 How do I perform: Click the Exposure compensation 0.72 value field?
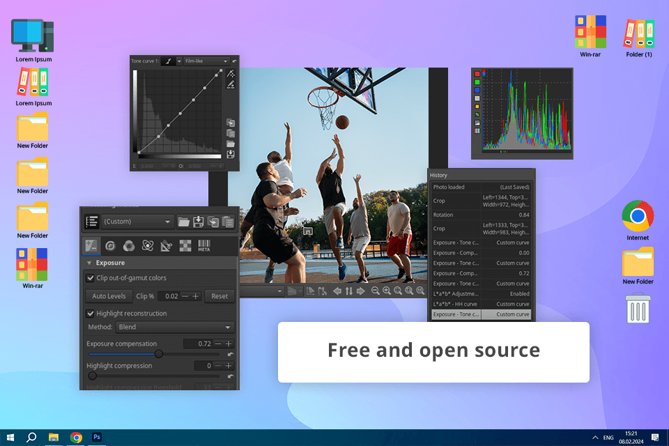tap(199, 344)
